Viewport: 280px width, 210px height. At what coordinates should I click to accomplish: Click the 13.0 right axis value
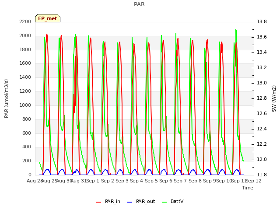(x=262, y=83)
